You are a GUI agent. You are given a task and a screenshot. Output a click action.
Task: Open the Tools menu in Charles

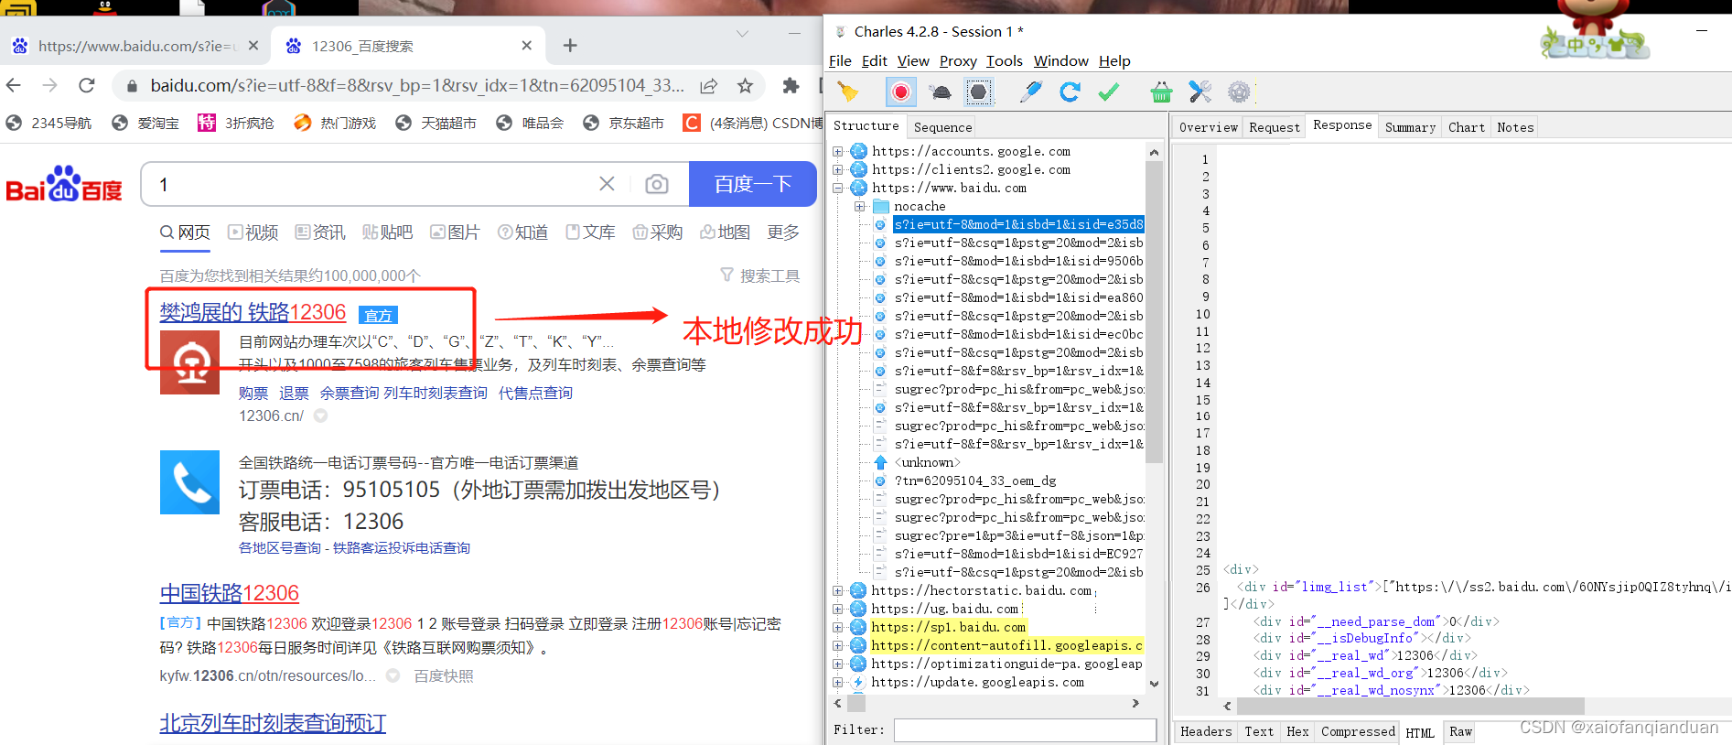[1005, 61]
